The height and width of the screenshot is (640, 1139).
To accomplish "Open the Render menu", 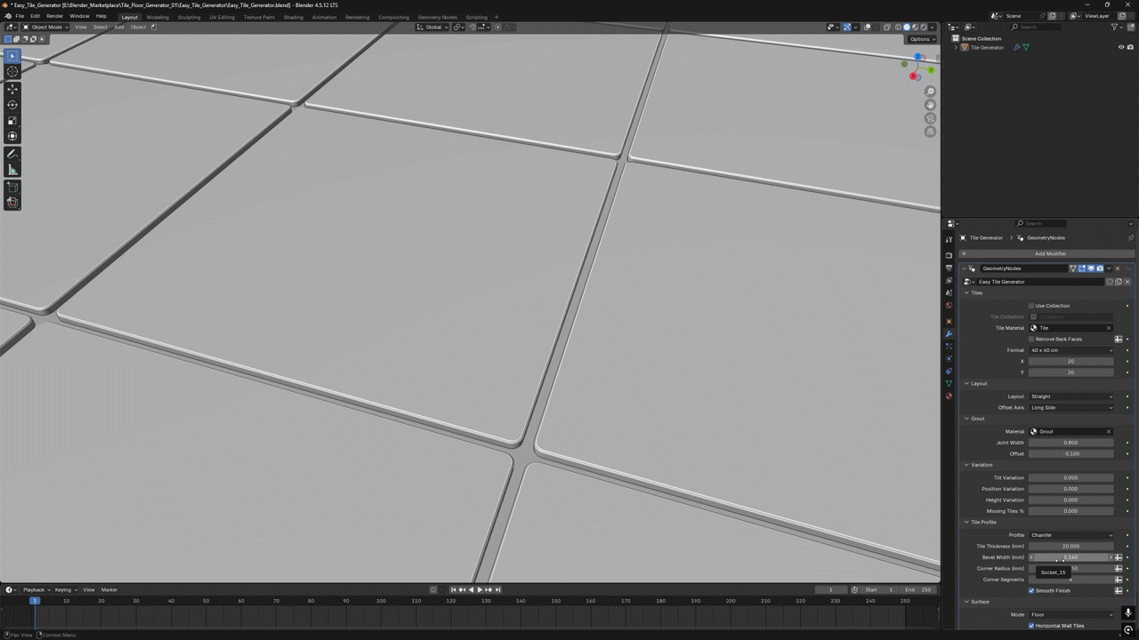I will (x=54, y=16).
